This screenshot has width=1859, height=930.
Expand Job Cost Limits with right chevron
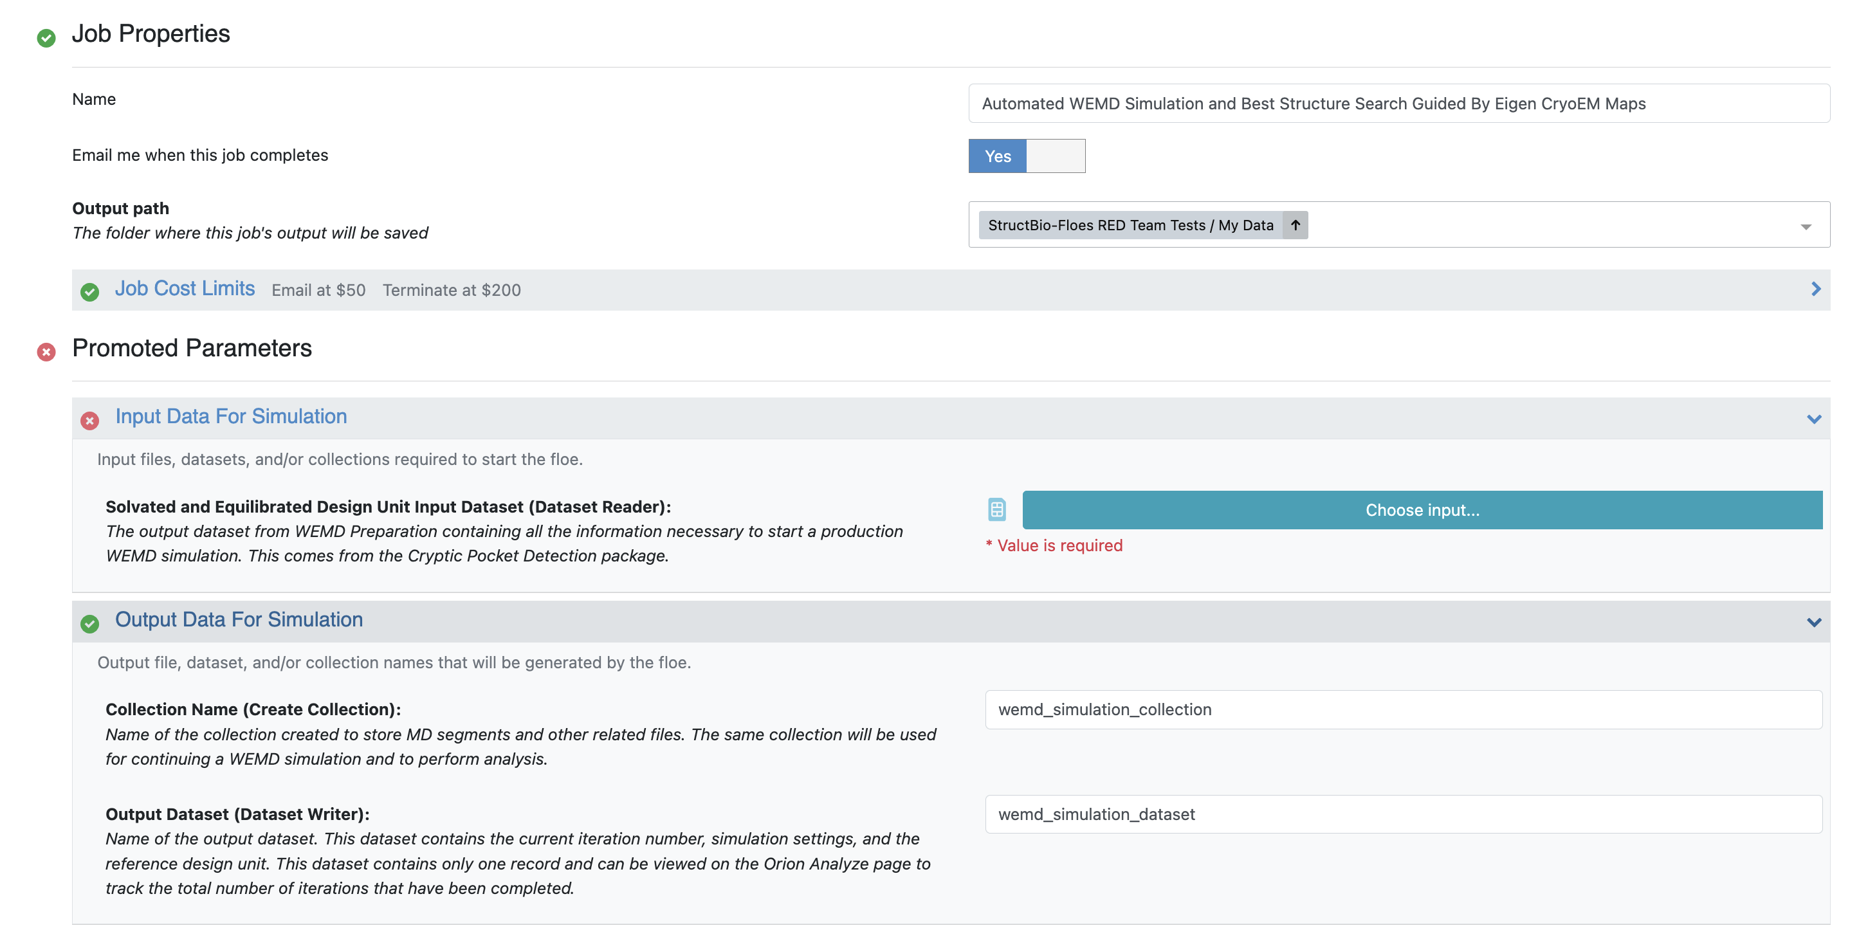click(1816, 289)
